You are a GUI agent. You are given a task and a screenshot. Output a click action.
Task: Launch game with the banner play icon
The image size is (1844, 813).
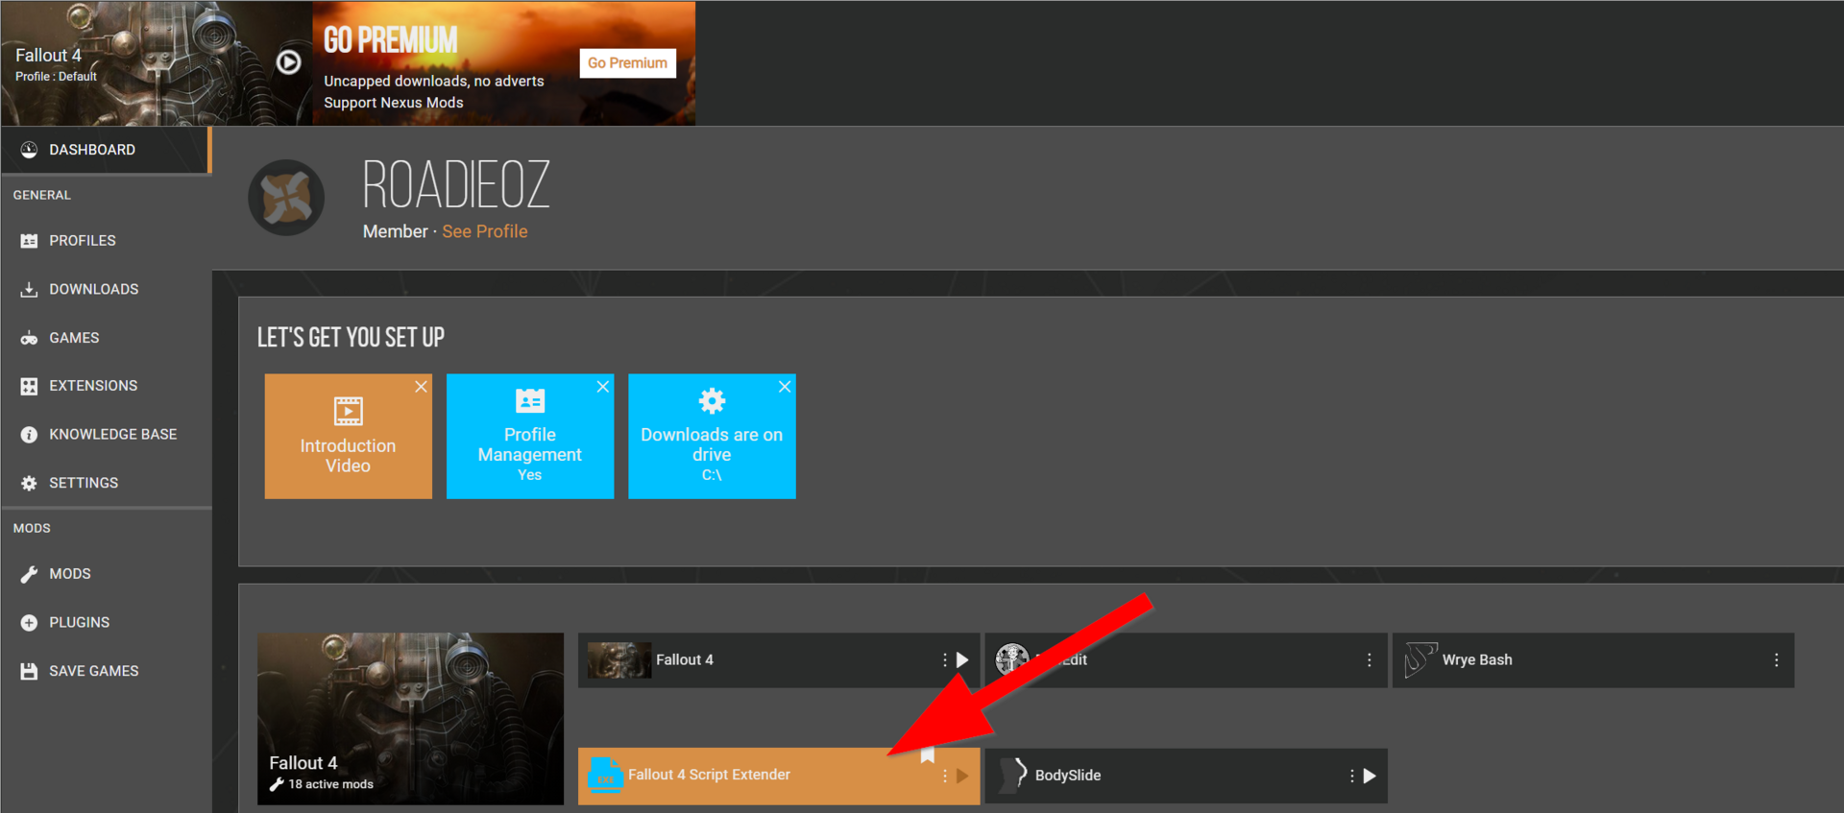point(288,62)
